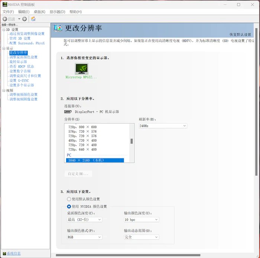The height and width of the screenshot is (258, 260).
Task: Collapse the 3D 设置 tree node
Action: pyautogui.click(x=4, y=30)
